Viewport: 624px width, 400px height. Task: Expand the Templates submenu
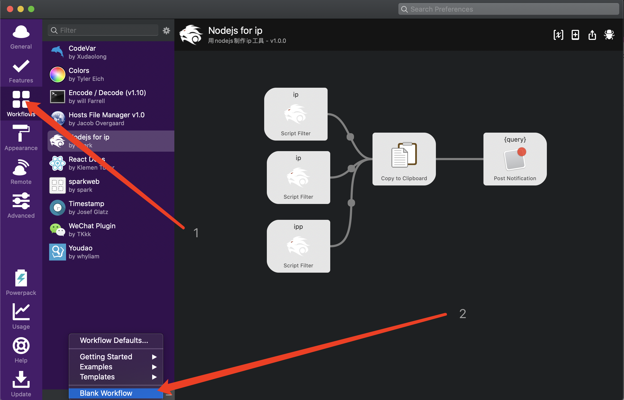click(x=116, y=377)
